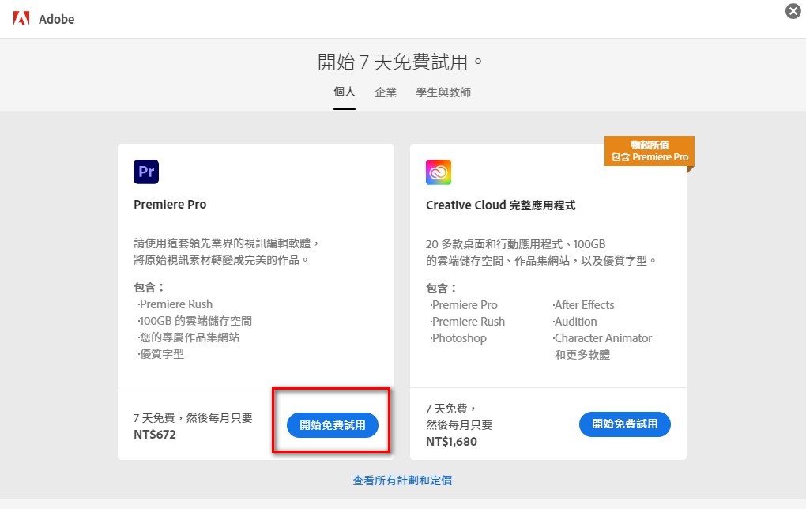806x509 pixels.
Task: Click Photoshop in the Creative Cloud list
Action: tap(459, 338)
